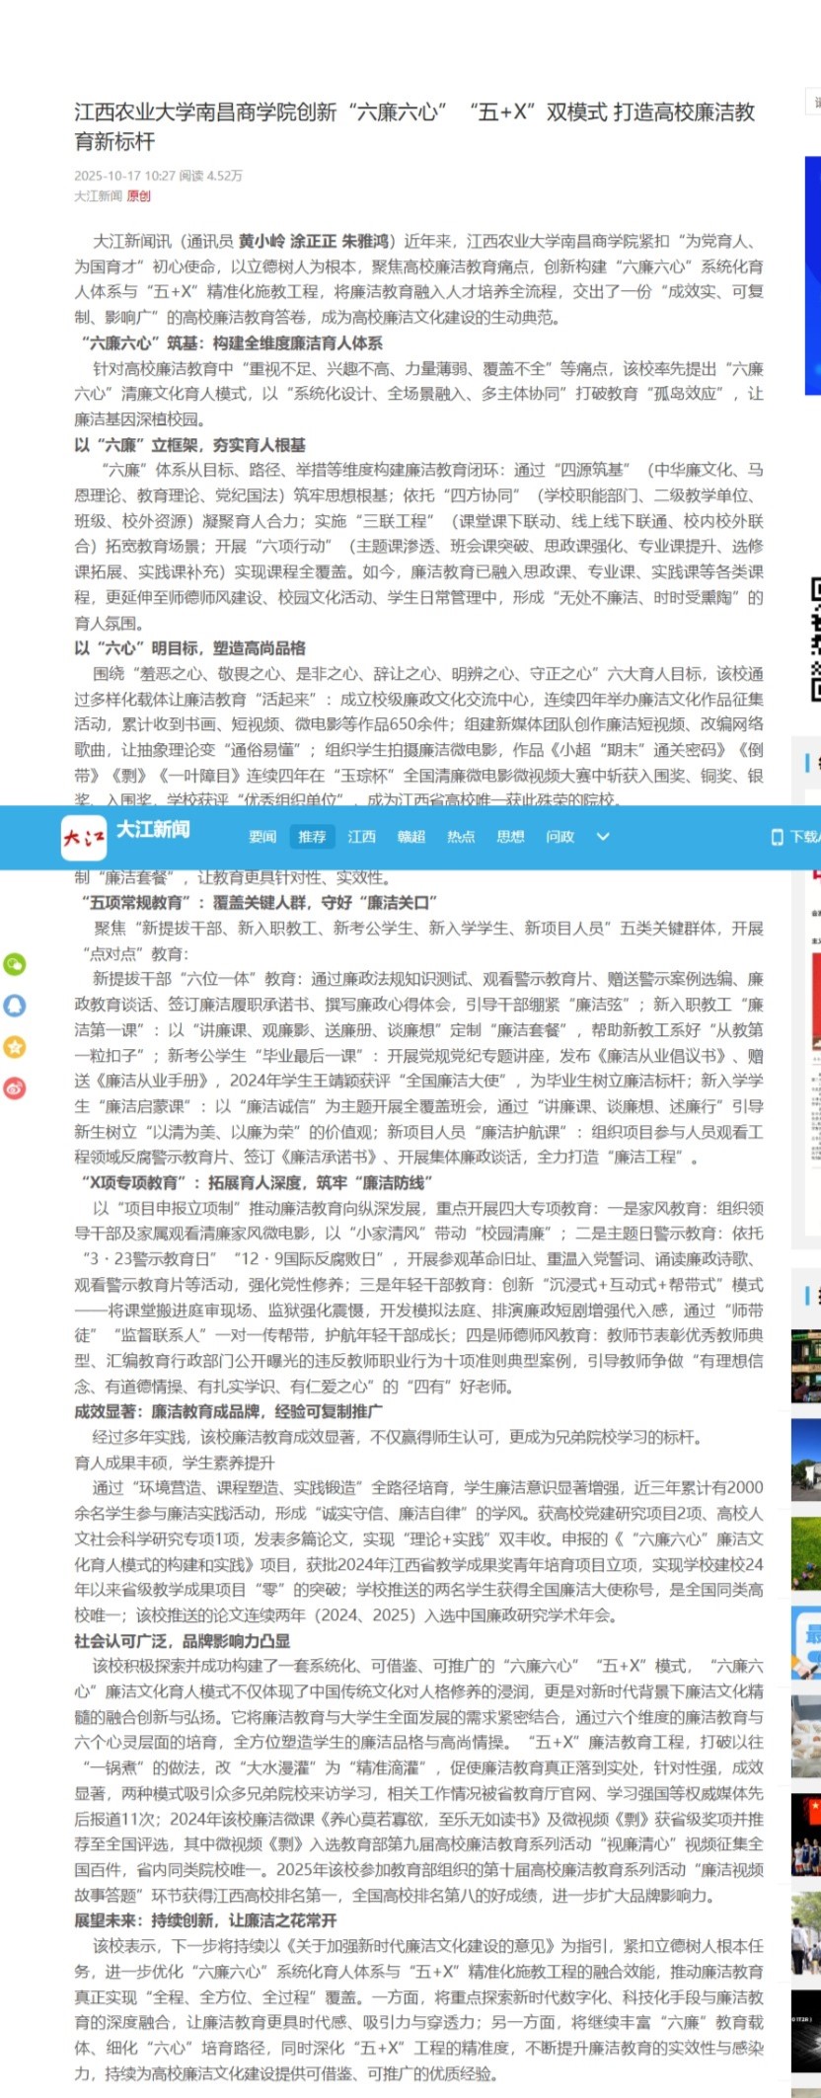Open the QR code image

point(814,639)
